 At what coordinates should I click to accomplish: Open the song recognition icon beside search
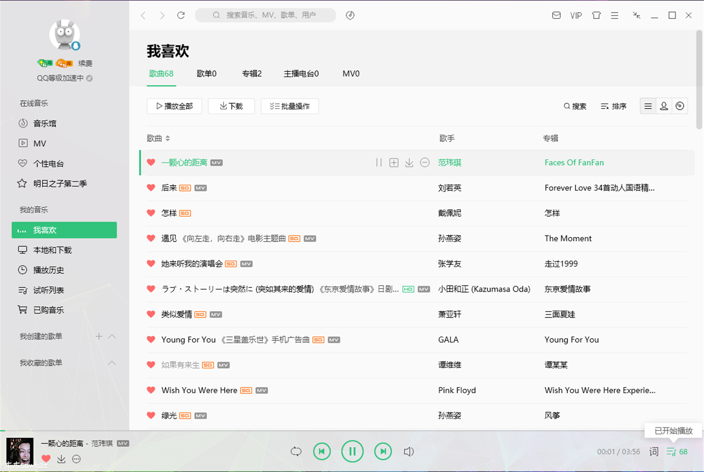click(x=350, y=15)
